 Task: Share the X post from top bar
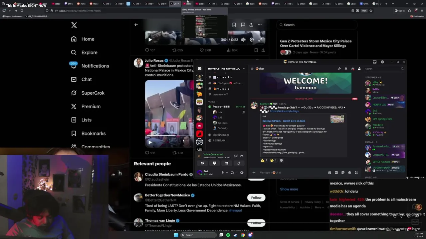coord(251,25)
